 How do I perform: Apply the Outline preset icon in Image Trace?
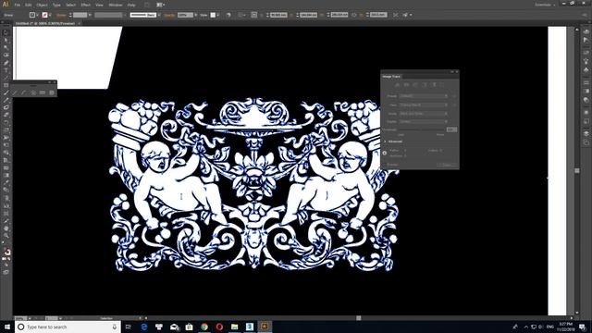[443, 85]
